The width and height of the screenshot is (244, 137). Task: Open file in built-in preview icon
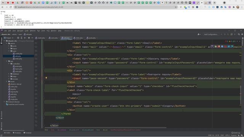point(212,46)
